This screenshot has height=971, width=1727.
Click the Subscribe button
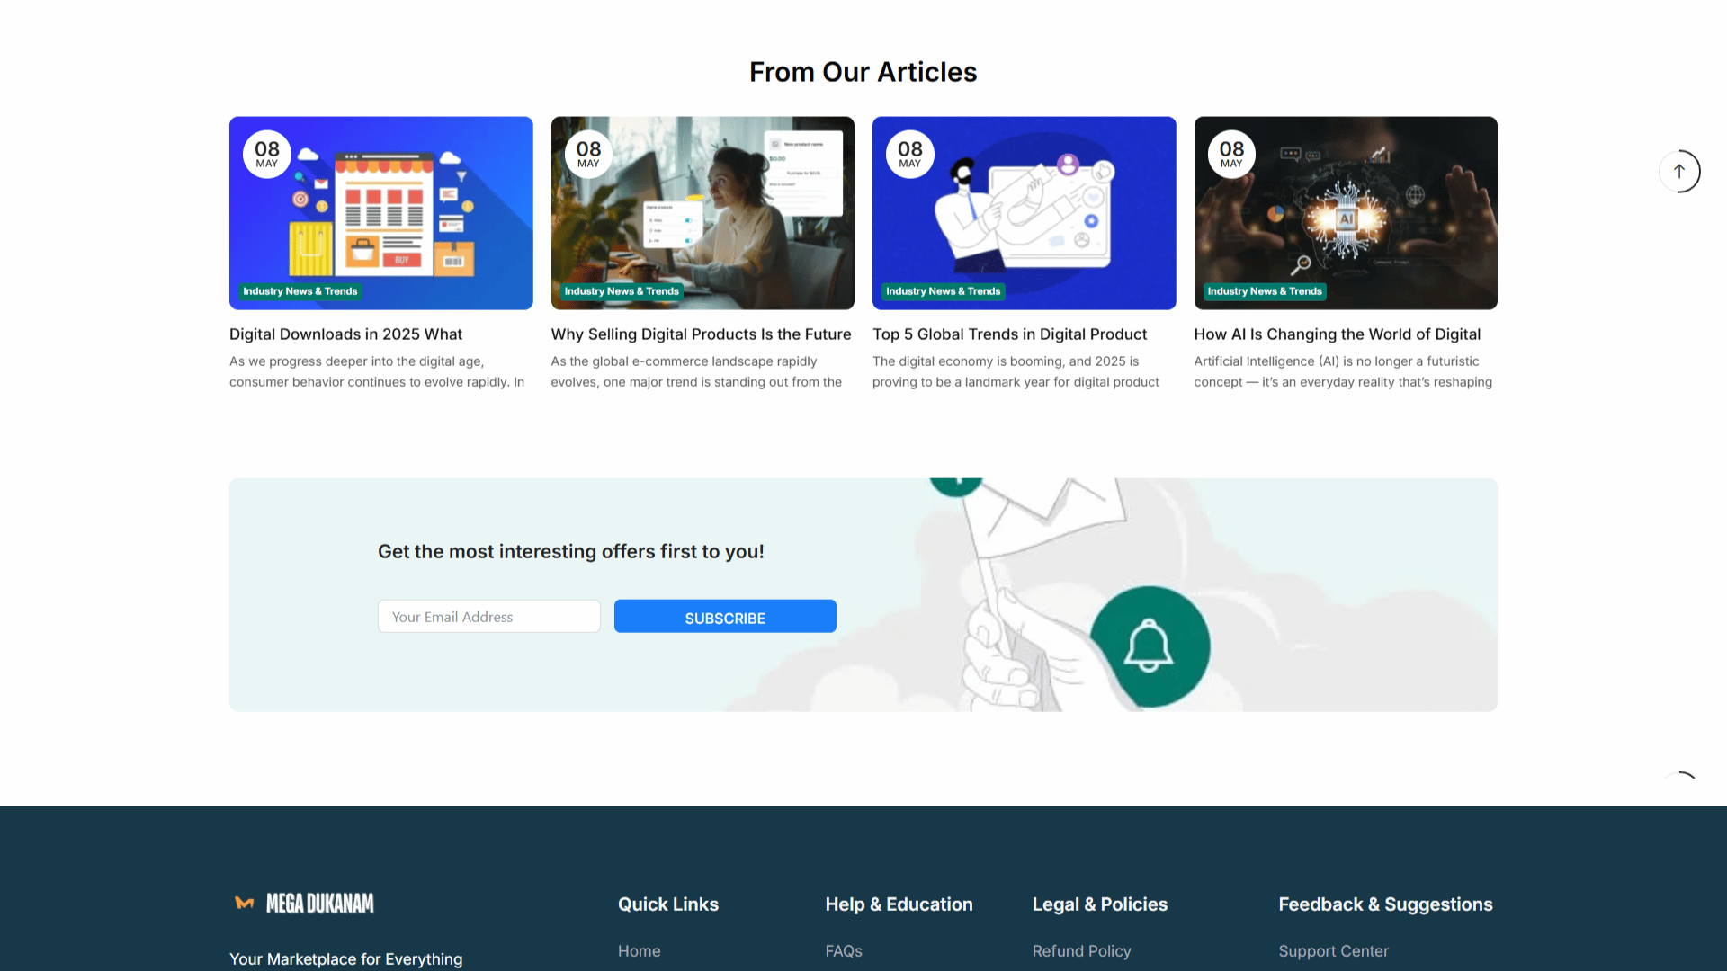[x=725, y=617]
